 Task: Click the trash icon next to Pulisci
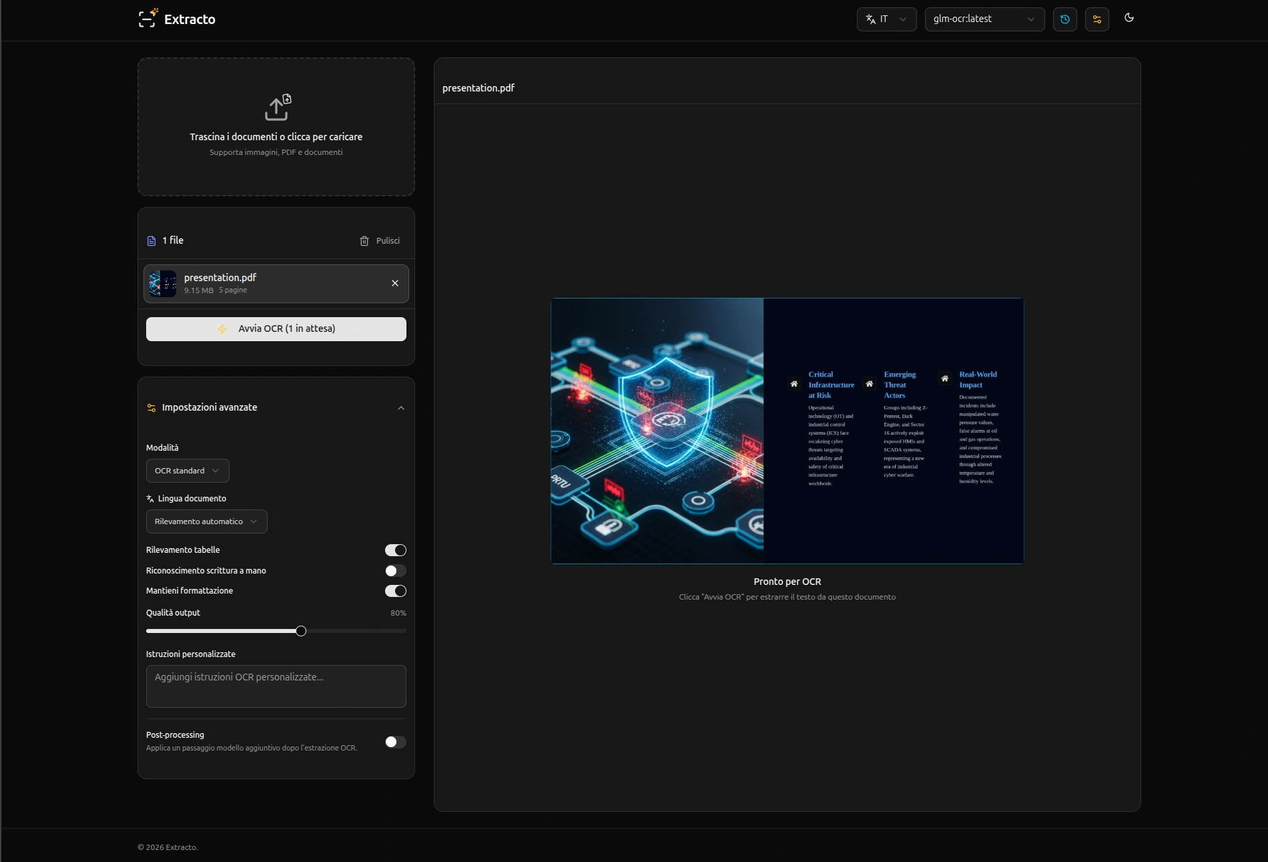pyautogui.click(x=364, y=241)
